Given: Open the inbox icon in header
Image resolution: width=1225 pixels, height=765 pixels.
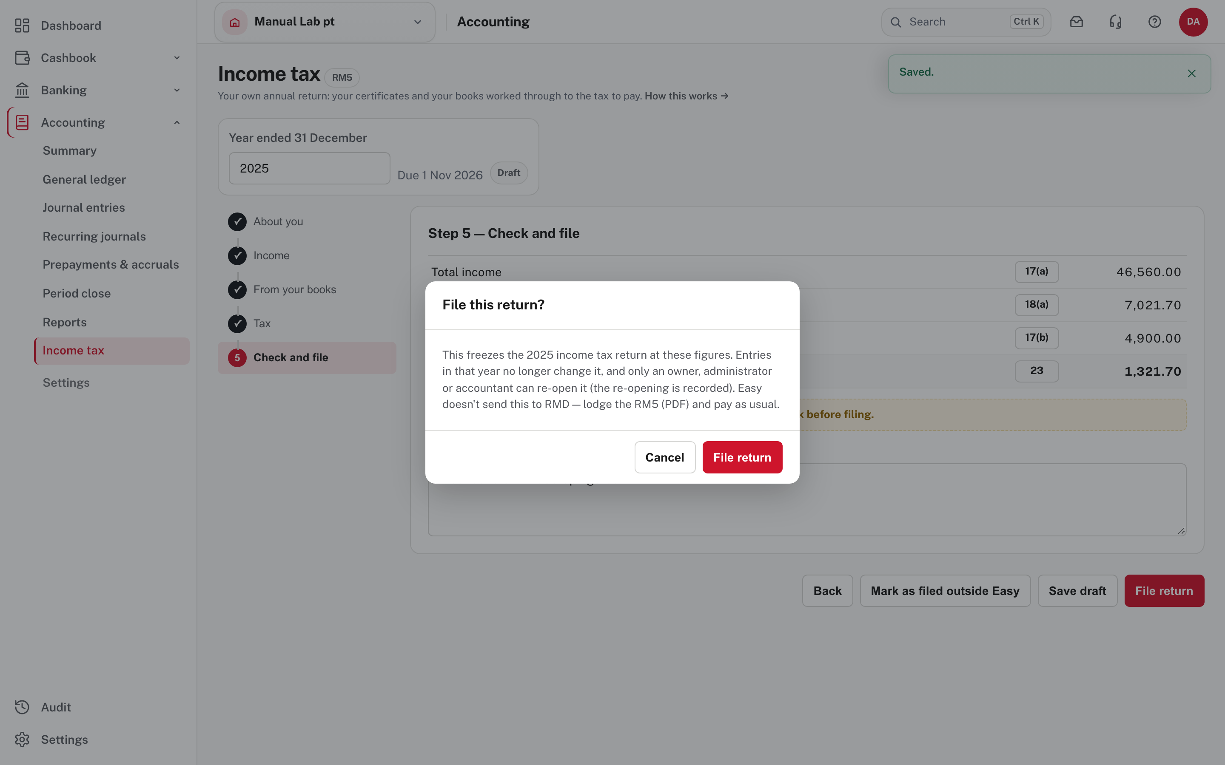Looking at the screenshot, I should point(1076,22).
